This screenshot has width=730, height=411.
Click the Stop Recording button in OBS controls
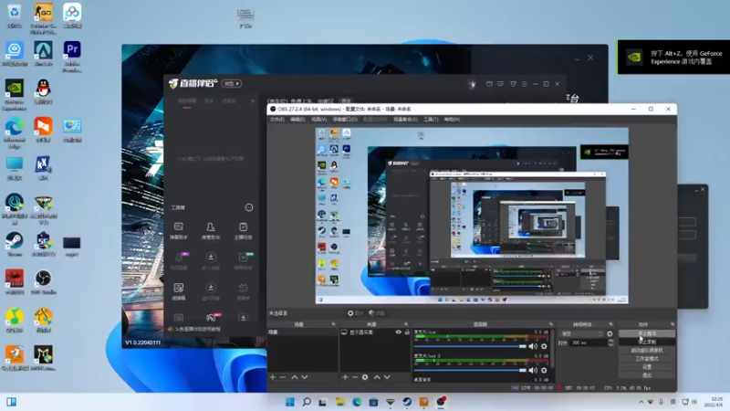(647, 342)
